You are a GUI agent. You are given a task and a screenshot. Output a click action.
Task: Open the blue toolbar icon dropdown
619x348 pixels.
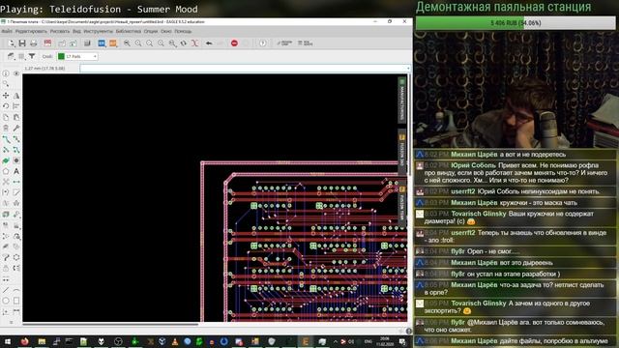(x=102, y=43)
